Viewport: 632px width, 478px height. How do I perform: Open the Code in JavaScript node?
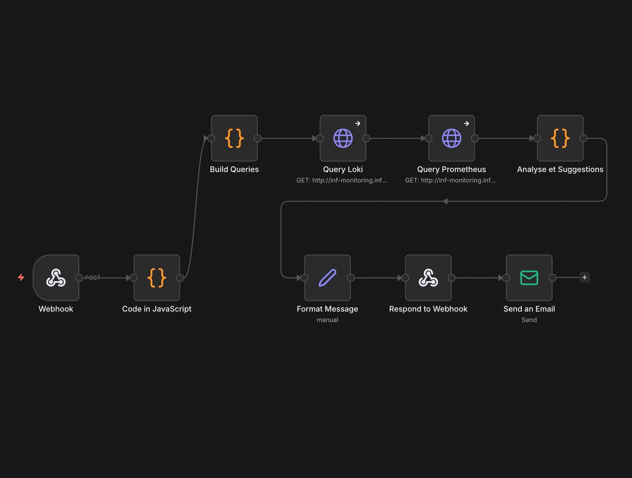pos(157,278)
